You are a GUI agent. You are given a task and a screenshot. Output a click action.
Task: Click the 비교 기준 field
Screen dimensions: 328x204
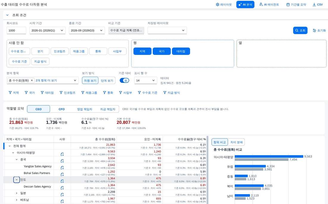point(126,30)
